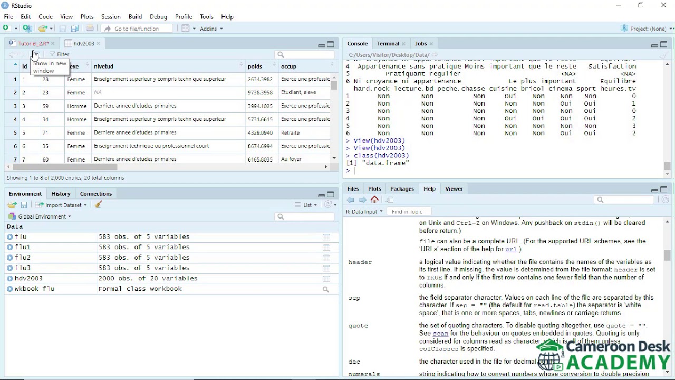Click the console vertical scrollbar thumb
The height and width of the screenshot is (380, 675).
coord(667,166)
